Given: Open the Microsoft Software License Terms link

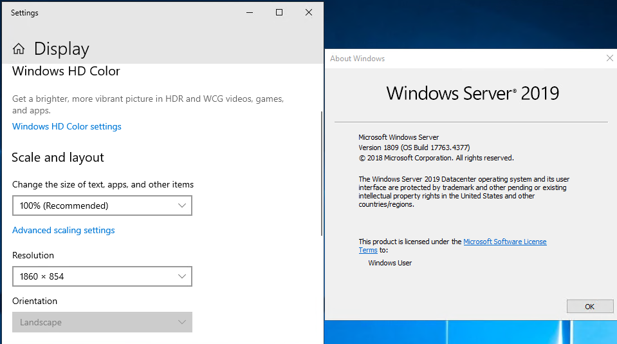Looking at the screenshot, I should [504, 242].
